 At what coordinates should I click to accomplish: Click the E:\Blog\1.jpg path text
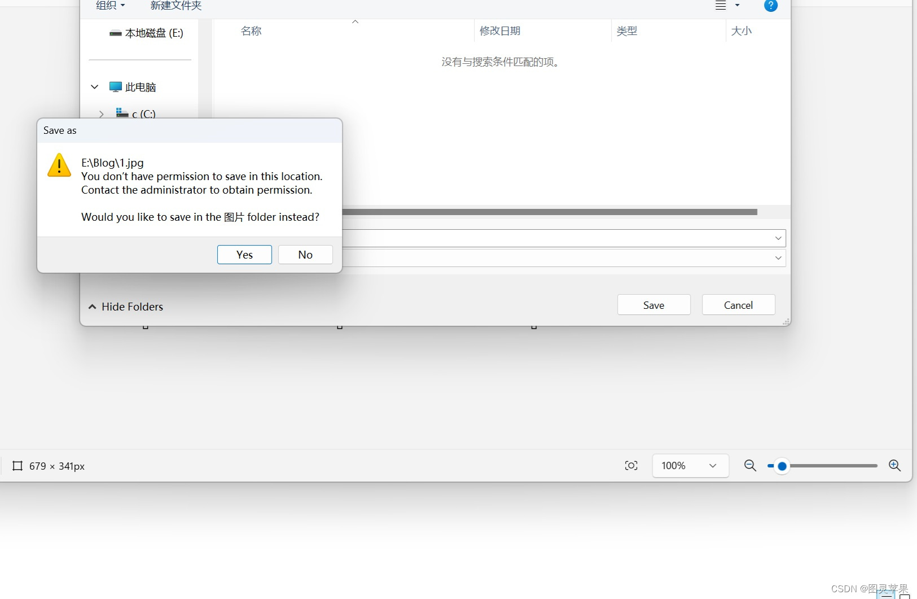112,163
